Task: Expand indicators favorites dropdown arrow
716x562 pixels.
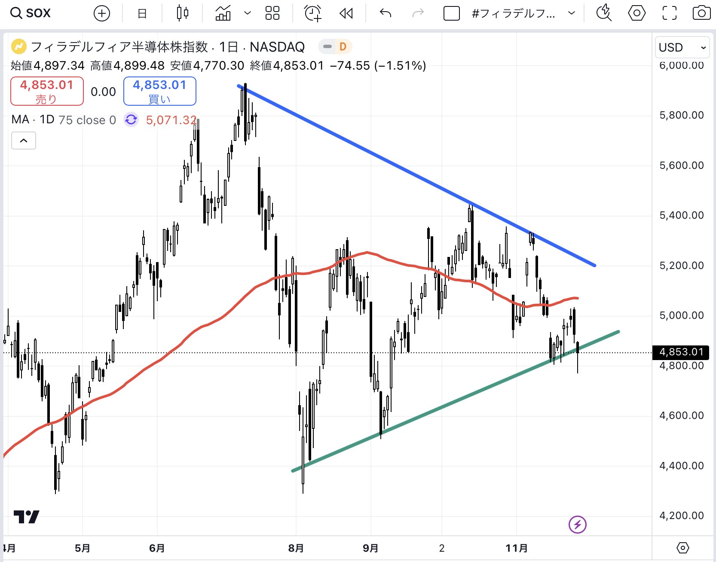Action: 248,13
